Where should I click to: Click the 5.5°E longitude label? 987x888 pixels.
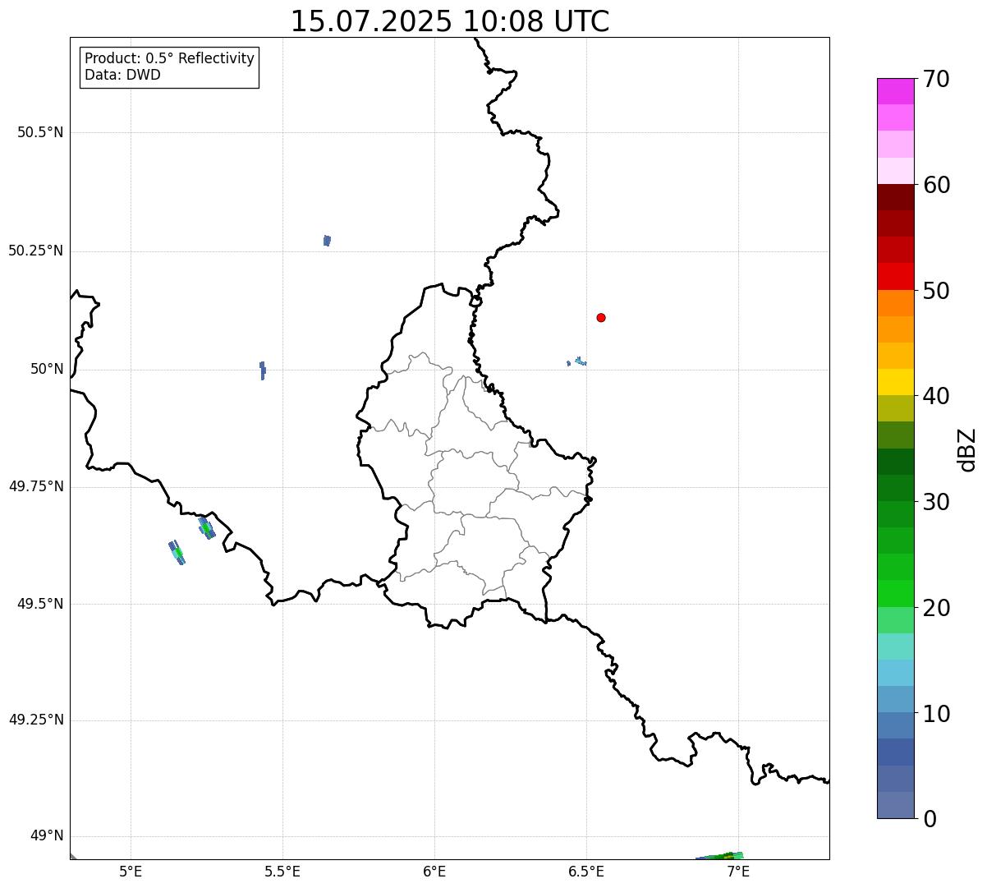[282, 871]
